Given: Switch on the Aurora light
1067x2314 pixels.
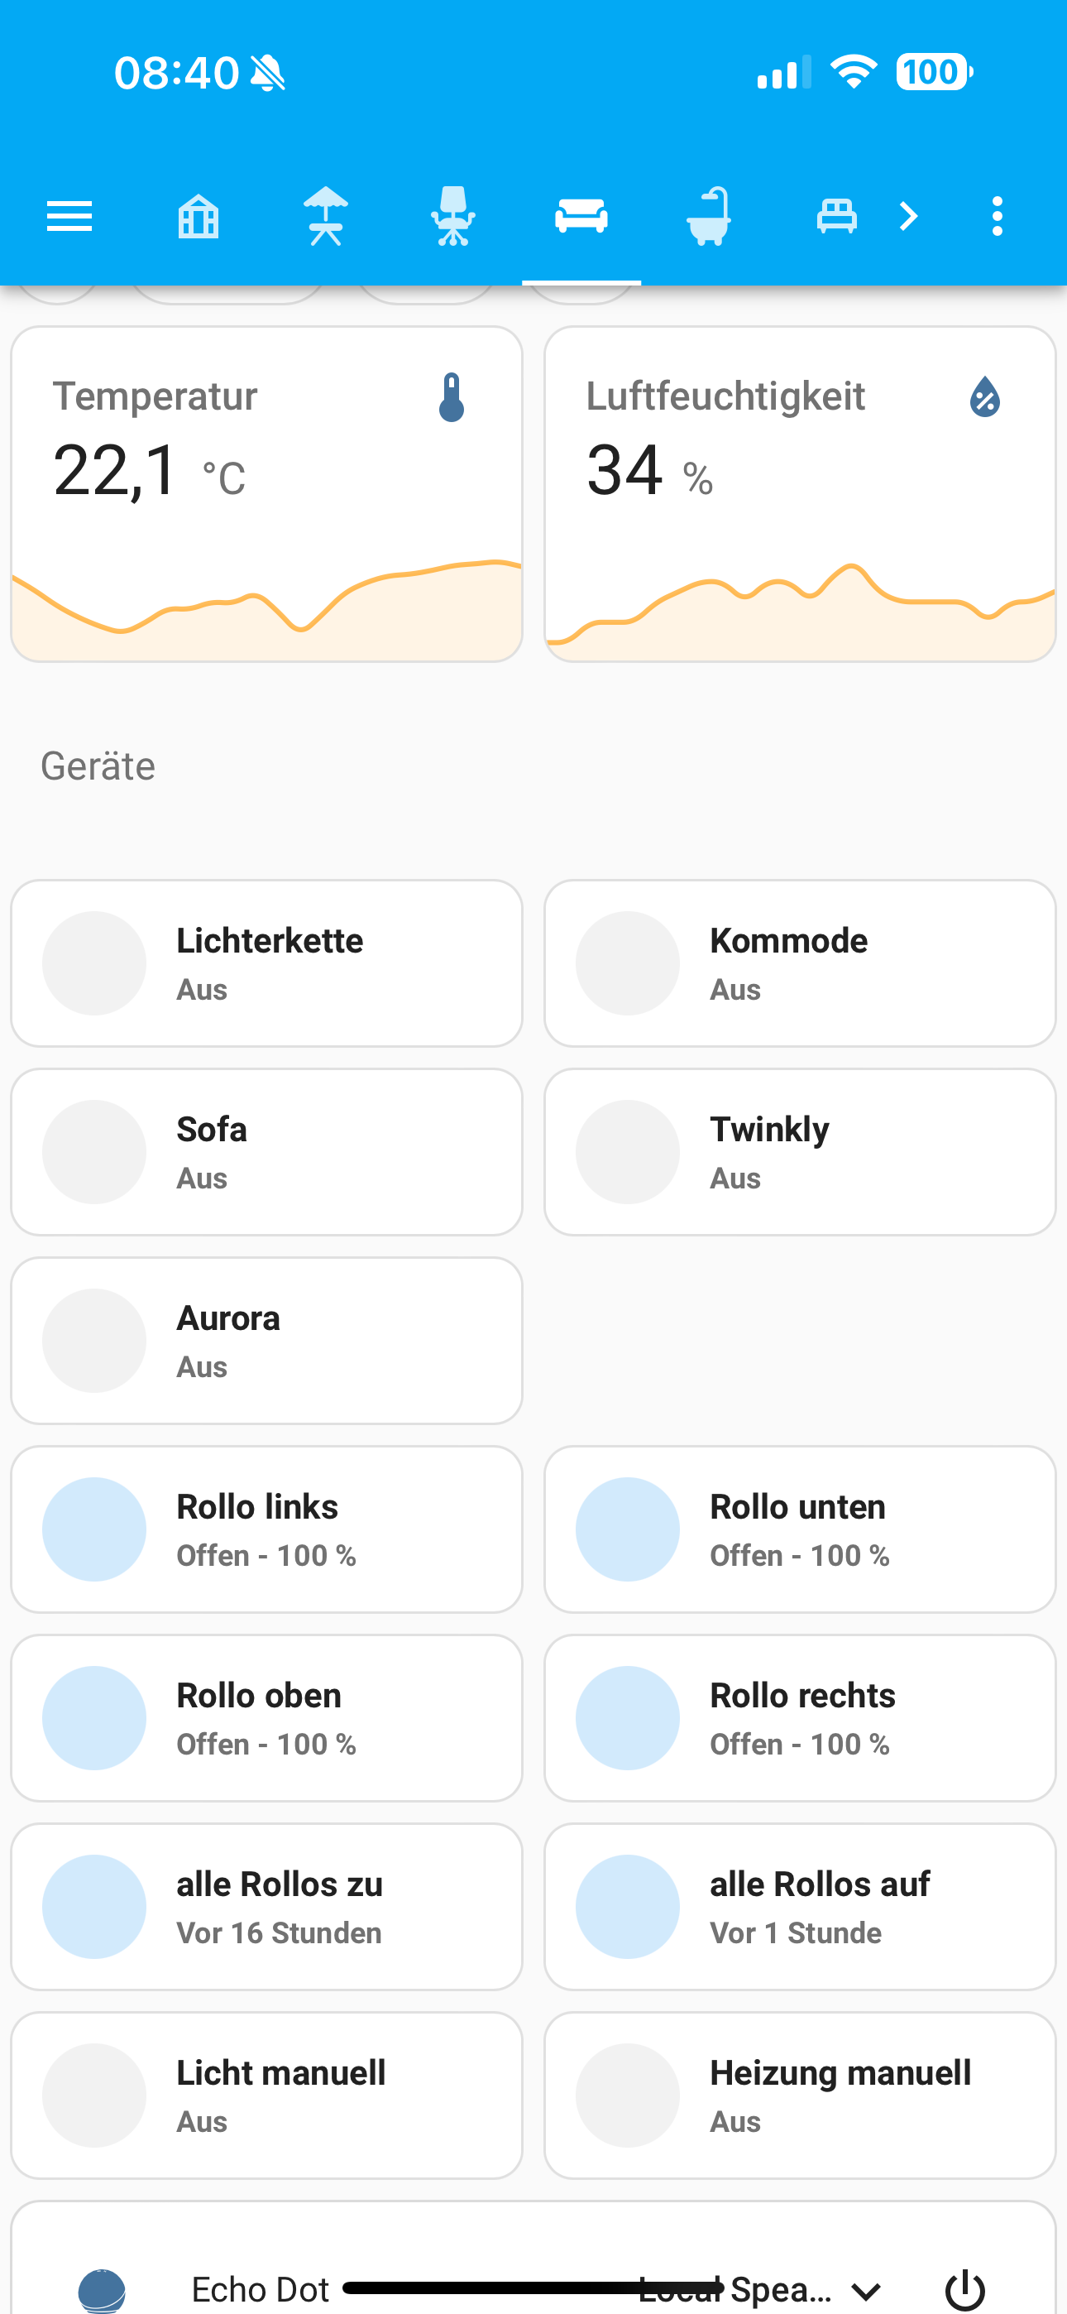Looking at the screenshot, I should (x=94, y=1340).
